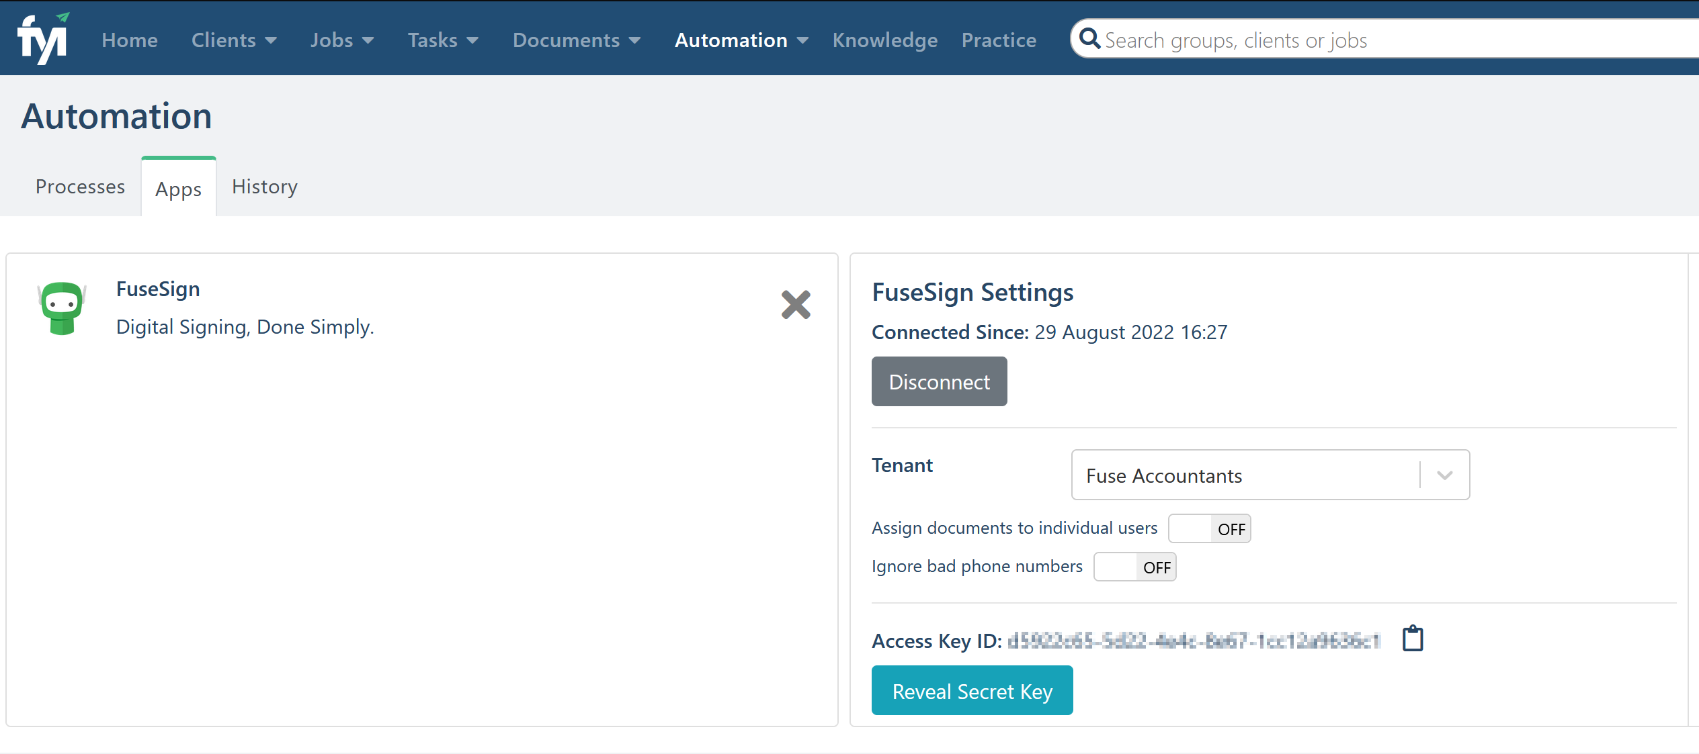Open the Documents dropdown menu
Image resolution: width=1699 pixels, height=754 pixels.
(576, 40)
